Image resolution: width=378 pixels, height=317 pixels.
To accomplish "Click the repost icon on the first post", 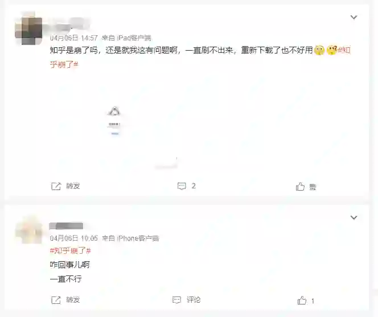I will point(56,186).
